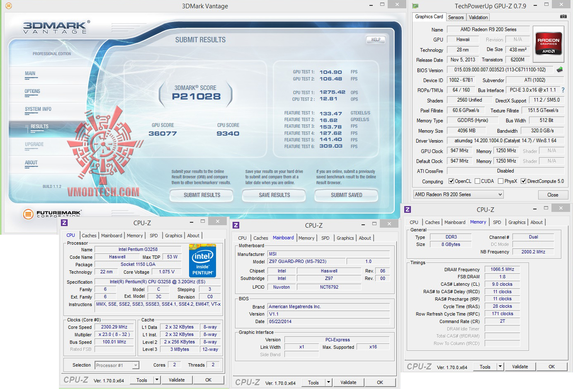Click the Submit Saved button
The height and width of the screenshot is (389, 573).
coord(347,195)
